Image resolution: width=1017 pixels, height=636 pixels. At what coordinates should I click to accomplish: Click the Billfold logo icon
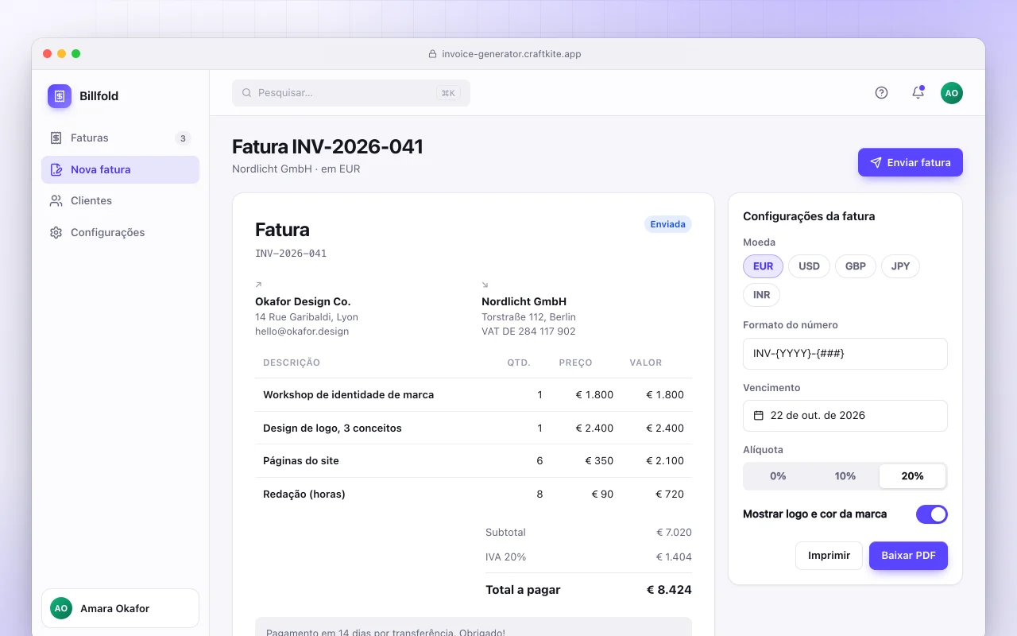tap(60, 96)
